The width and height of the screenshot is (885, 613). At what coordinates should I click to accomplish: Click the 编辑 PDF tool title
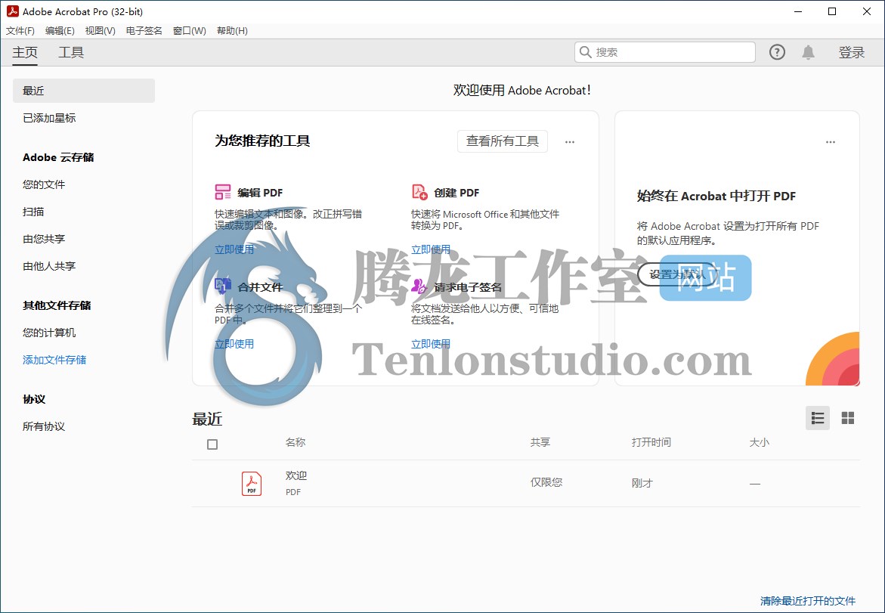coord(260,193)
